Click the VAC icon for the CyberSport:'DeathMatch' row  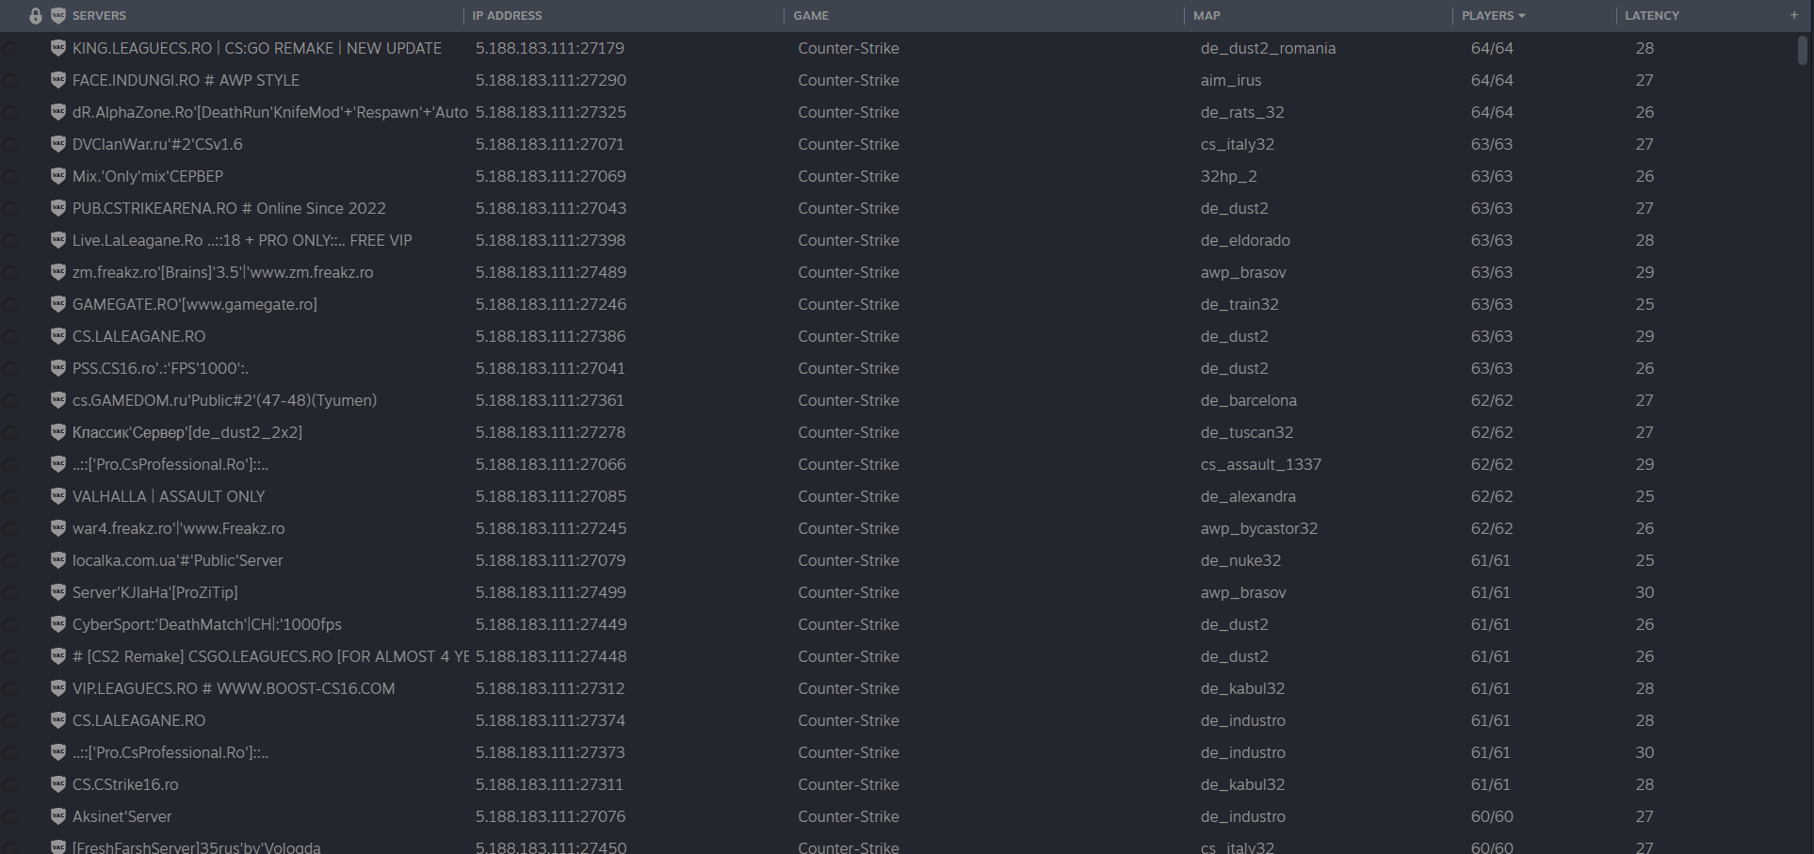pos(58,624)
